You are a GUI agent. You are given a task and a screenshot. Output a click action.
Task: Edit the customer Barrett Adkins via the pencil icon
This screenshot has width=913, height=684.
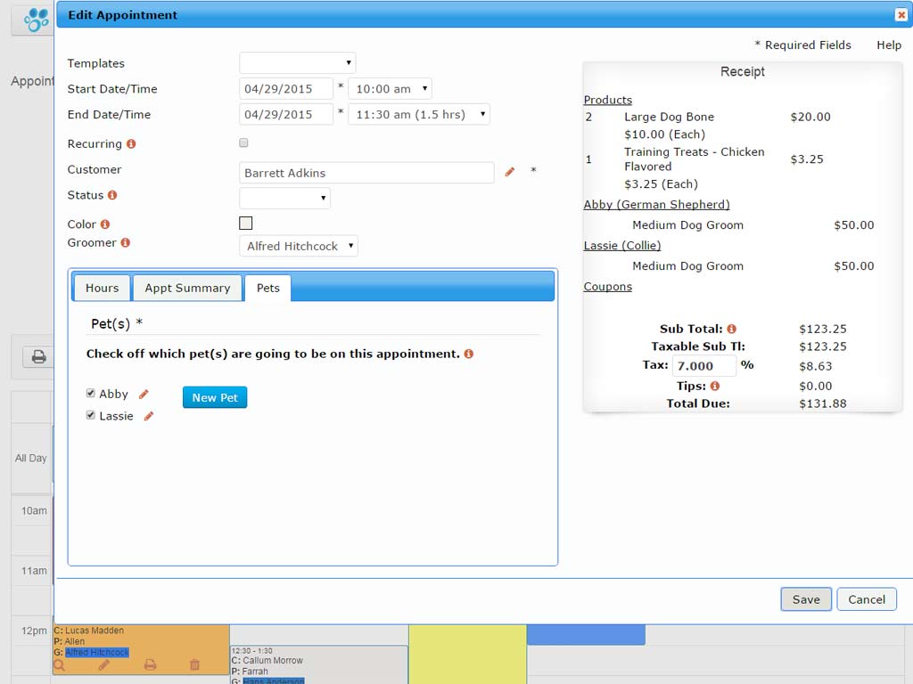[509, 172]
